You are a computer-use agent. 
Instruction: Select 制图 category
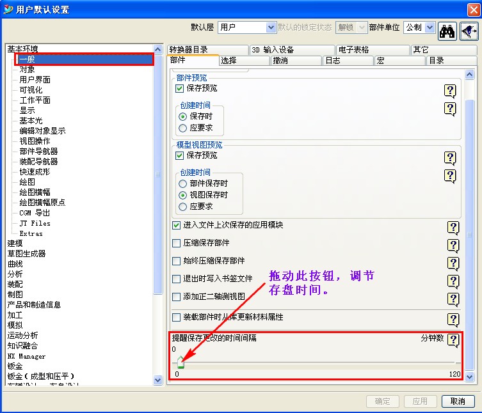click(15, 295)
